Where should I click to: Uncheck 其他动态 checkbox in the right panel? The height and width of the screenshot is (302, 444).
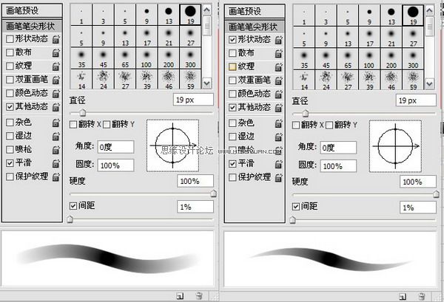coord(232,108)
